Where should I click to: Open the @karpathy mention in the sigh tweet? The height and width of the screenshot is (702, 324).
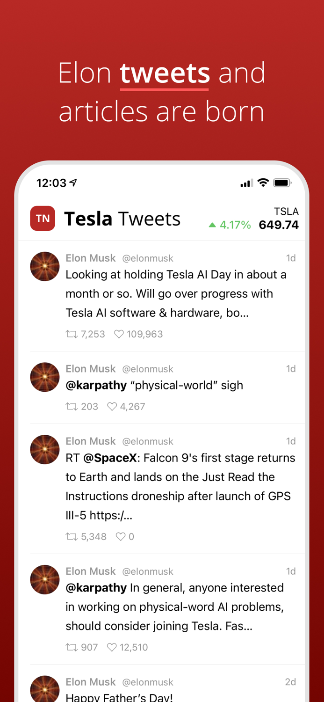click(x=96, y=385)
